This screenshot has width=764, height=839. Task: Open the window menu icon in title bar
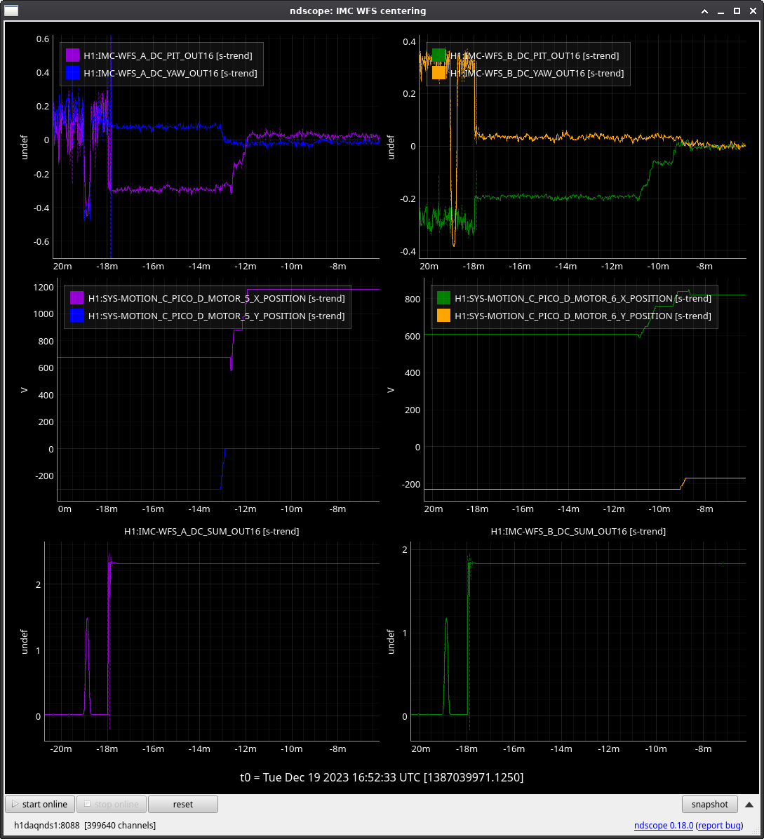pos(11,11)
